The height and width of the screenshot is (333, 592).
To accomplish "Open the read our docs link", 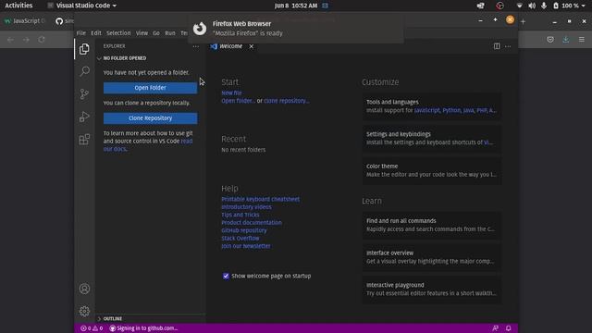I will pyautogui.click(x=148, y=145).
